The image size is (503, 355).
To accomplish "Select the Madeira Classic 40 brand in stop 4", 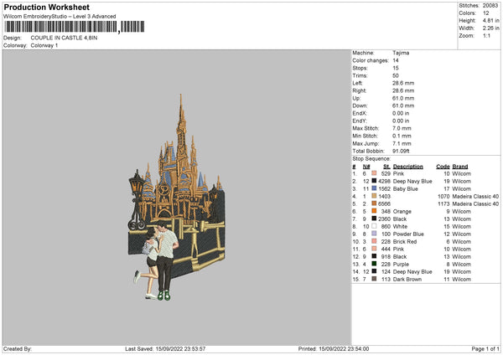I will pos(475,196).
